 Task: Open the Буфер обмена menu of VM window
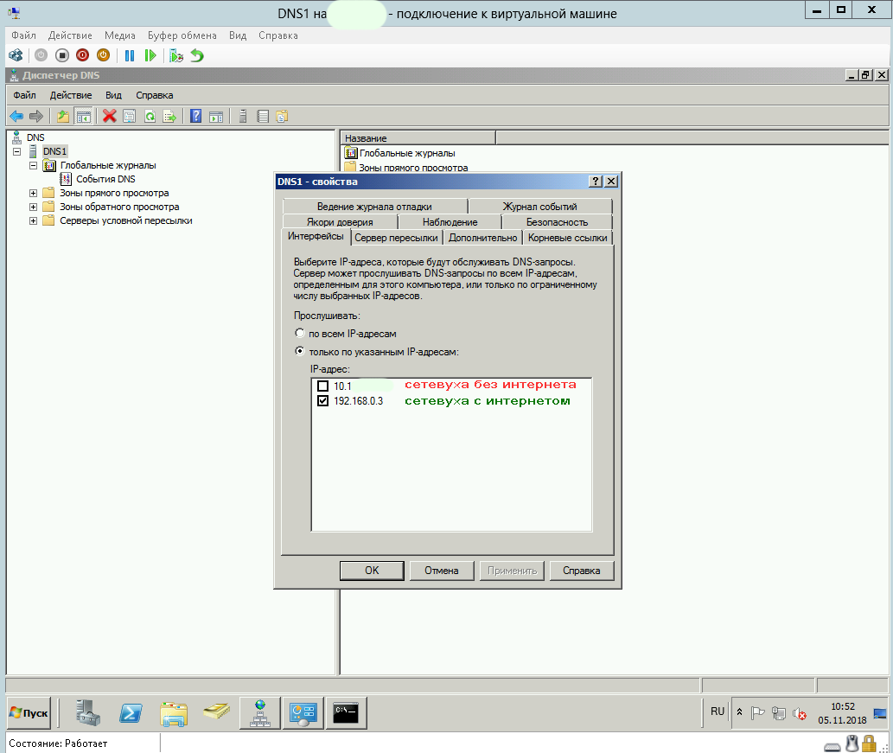182,35
